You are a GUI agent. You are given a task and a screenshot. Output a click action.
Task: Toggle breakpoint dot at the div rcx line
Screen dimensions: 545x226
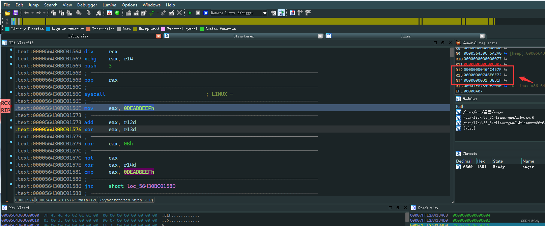[x=11, y=50]
